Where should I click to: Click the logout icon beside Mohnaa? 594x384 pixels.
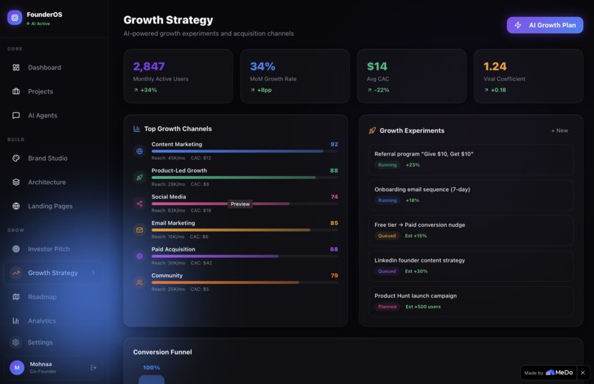click(x=93, y=367)
